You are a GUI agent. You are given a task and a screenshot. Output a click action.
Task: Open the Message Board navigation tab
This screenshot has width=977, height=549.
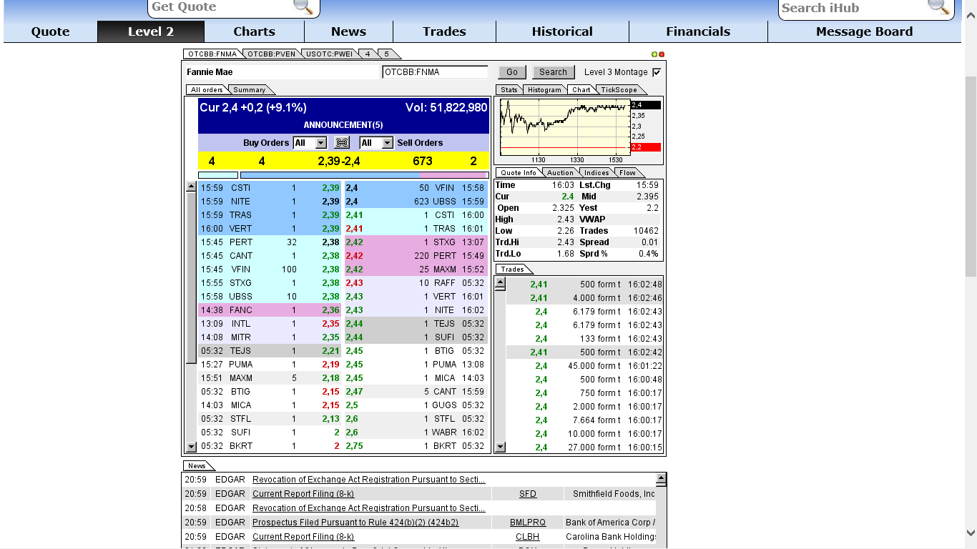point(864,31)
